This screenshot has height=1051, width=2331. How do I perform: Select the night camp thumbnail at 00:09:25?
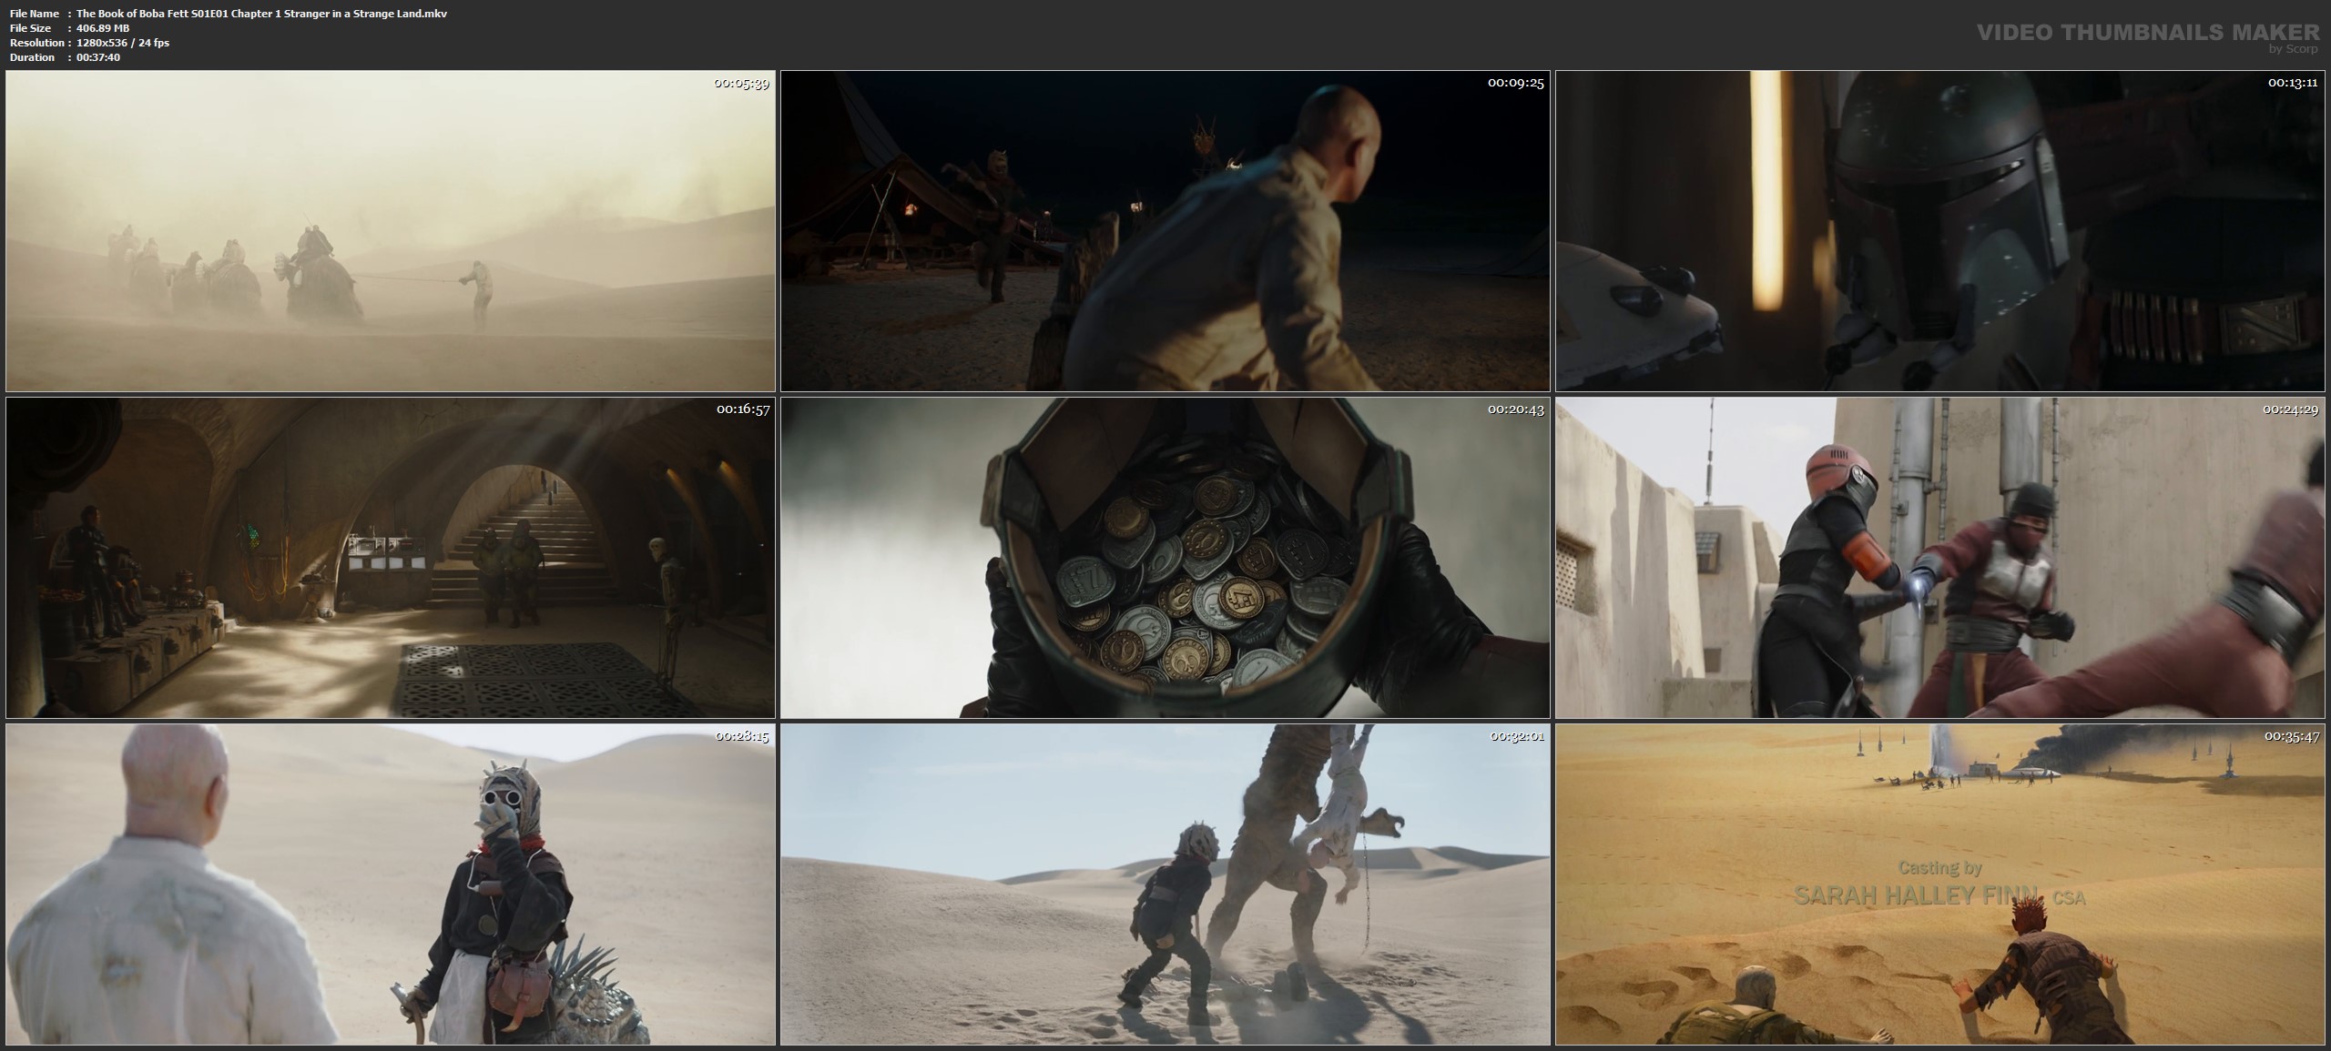coord(1165,230)
